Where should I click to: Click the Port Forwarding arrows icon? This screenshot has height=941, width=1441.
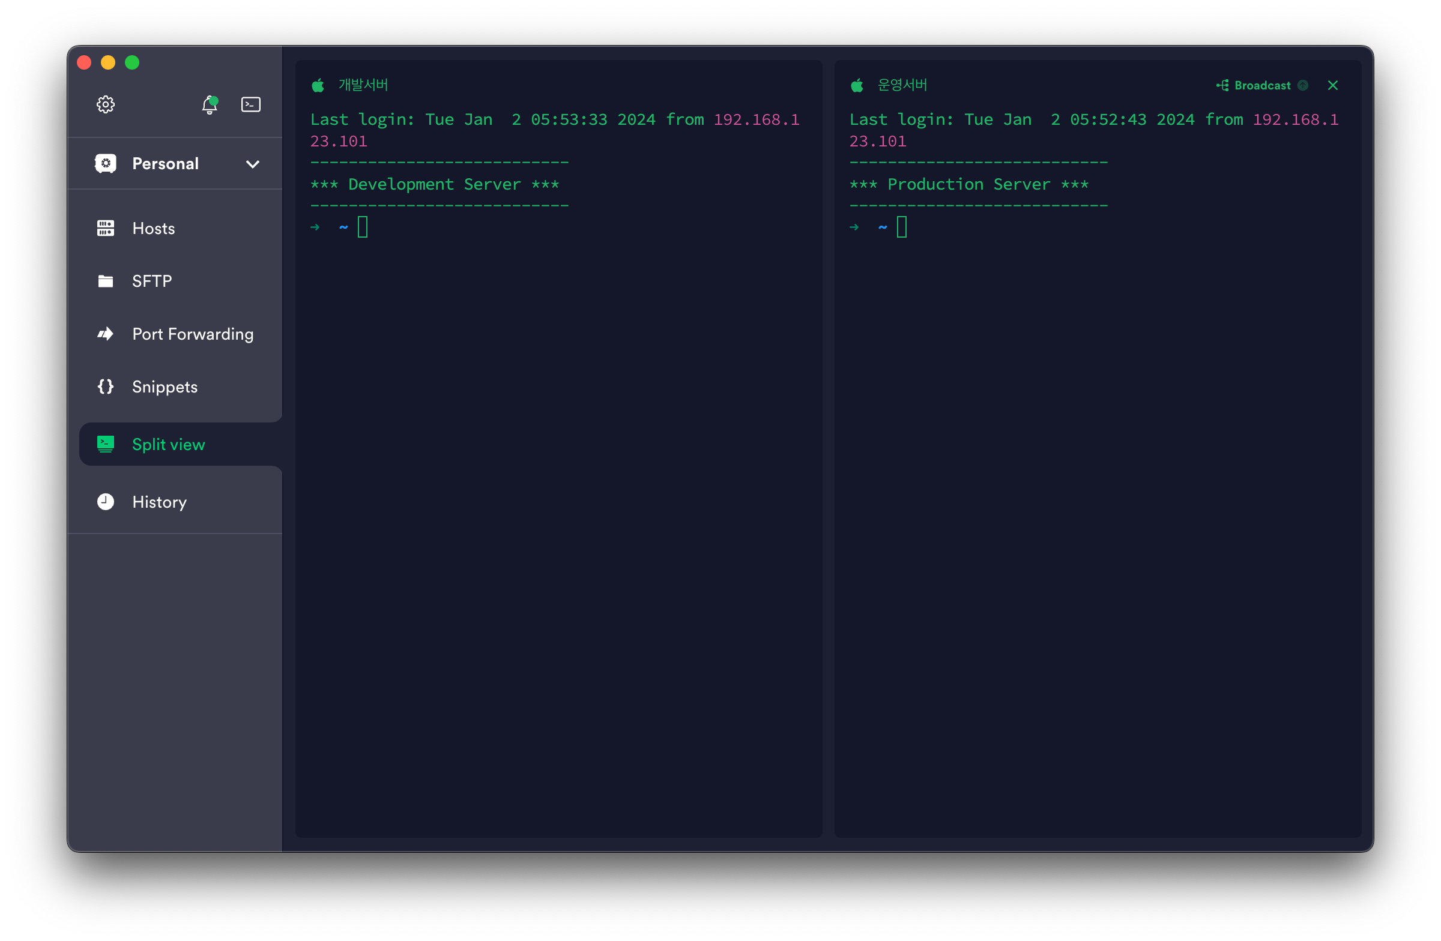(x=105, y=334)
